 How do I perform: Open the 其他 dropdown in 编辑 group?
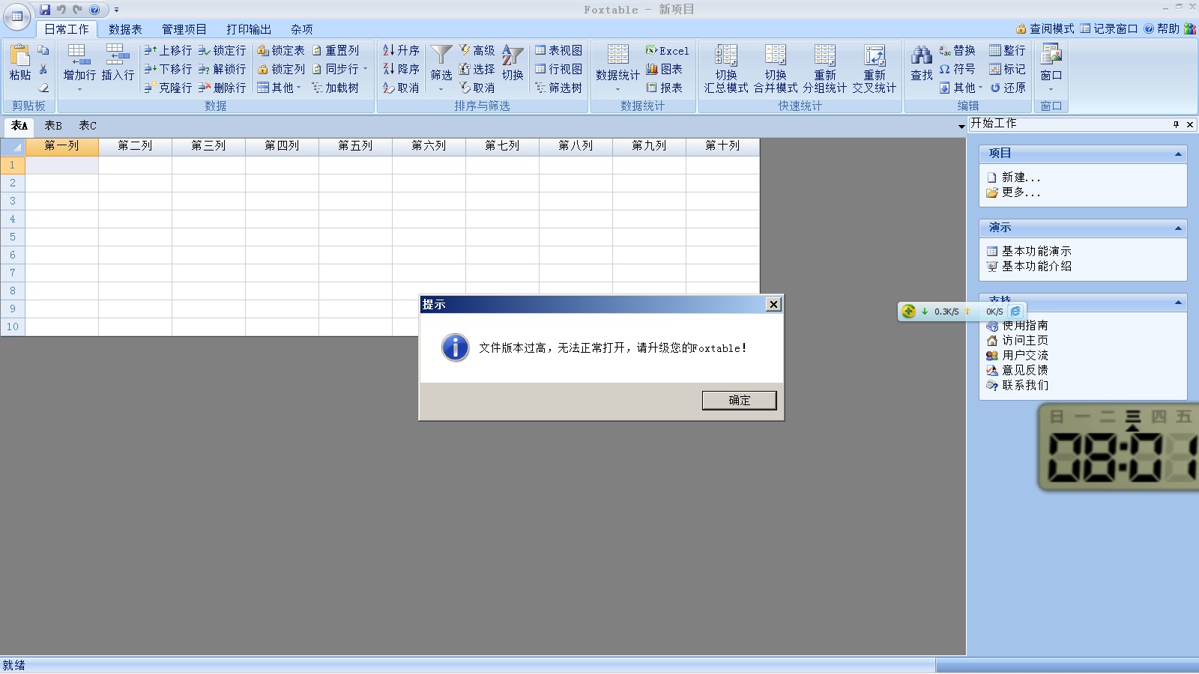[961, 88]
